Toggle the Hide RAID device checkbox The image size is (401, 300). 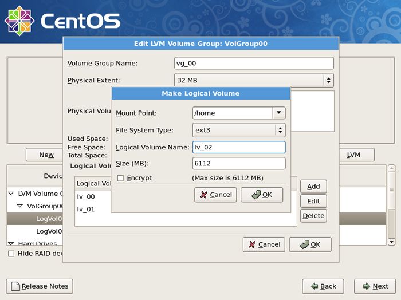11,254
